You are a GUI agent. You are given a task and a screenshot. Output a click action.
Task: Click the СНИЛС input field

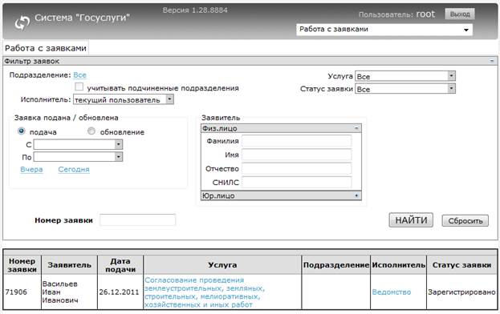(297, 183)
